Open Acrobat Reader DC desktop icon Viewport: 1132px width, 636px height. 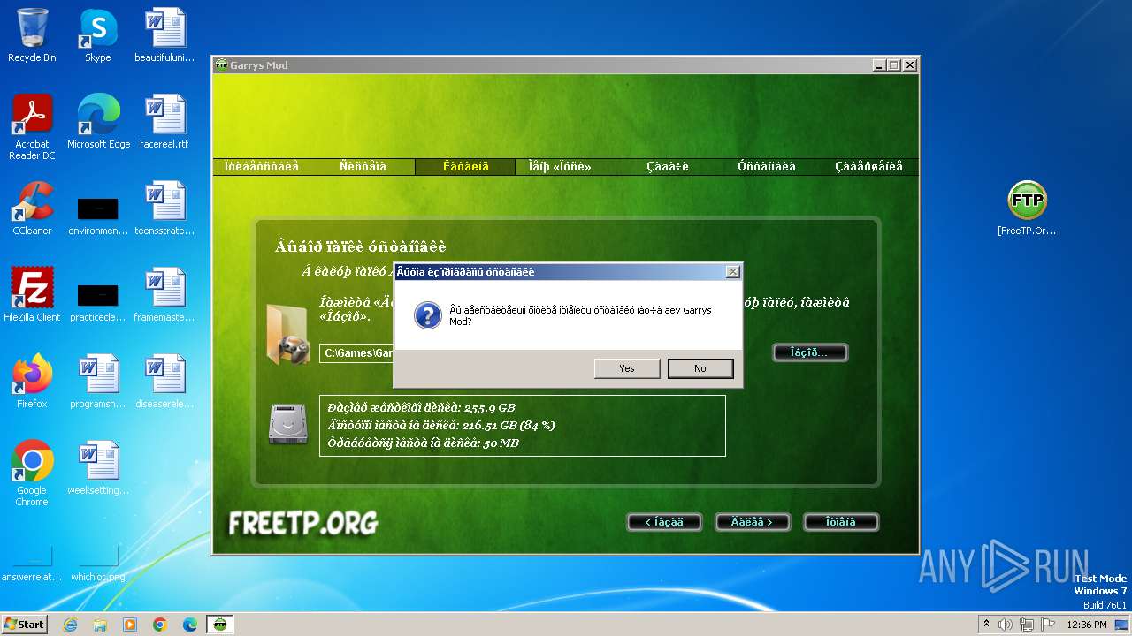click(x=32, y=127)
